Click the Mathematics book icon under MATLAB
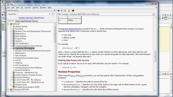This screenshot has height=97, width=173. coord(14,34)
